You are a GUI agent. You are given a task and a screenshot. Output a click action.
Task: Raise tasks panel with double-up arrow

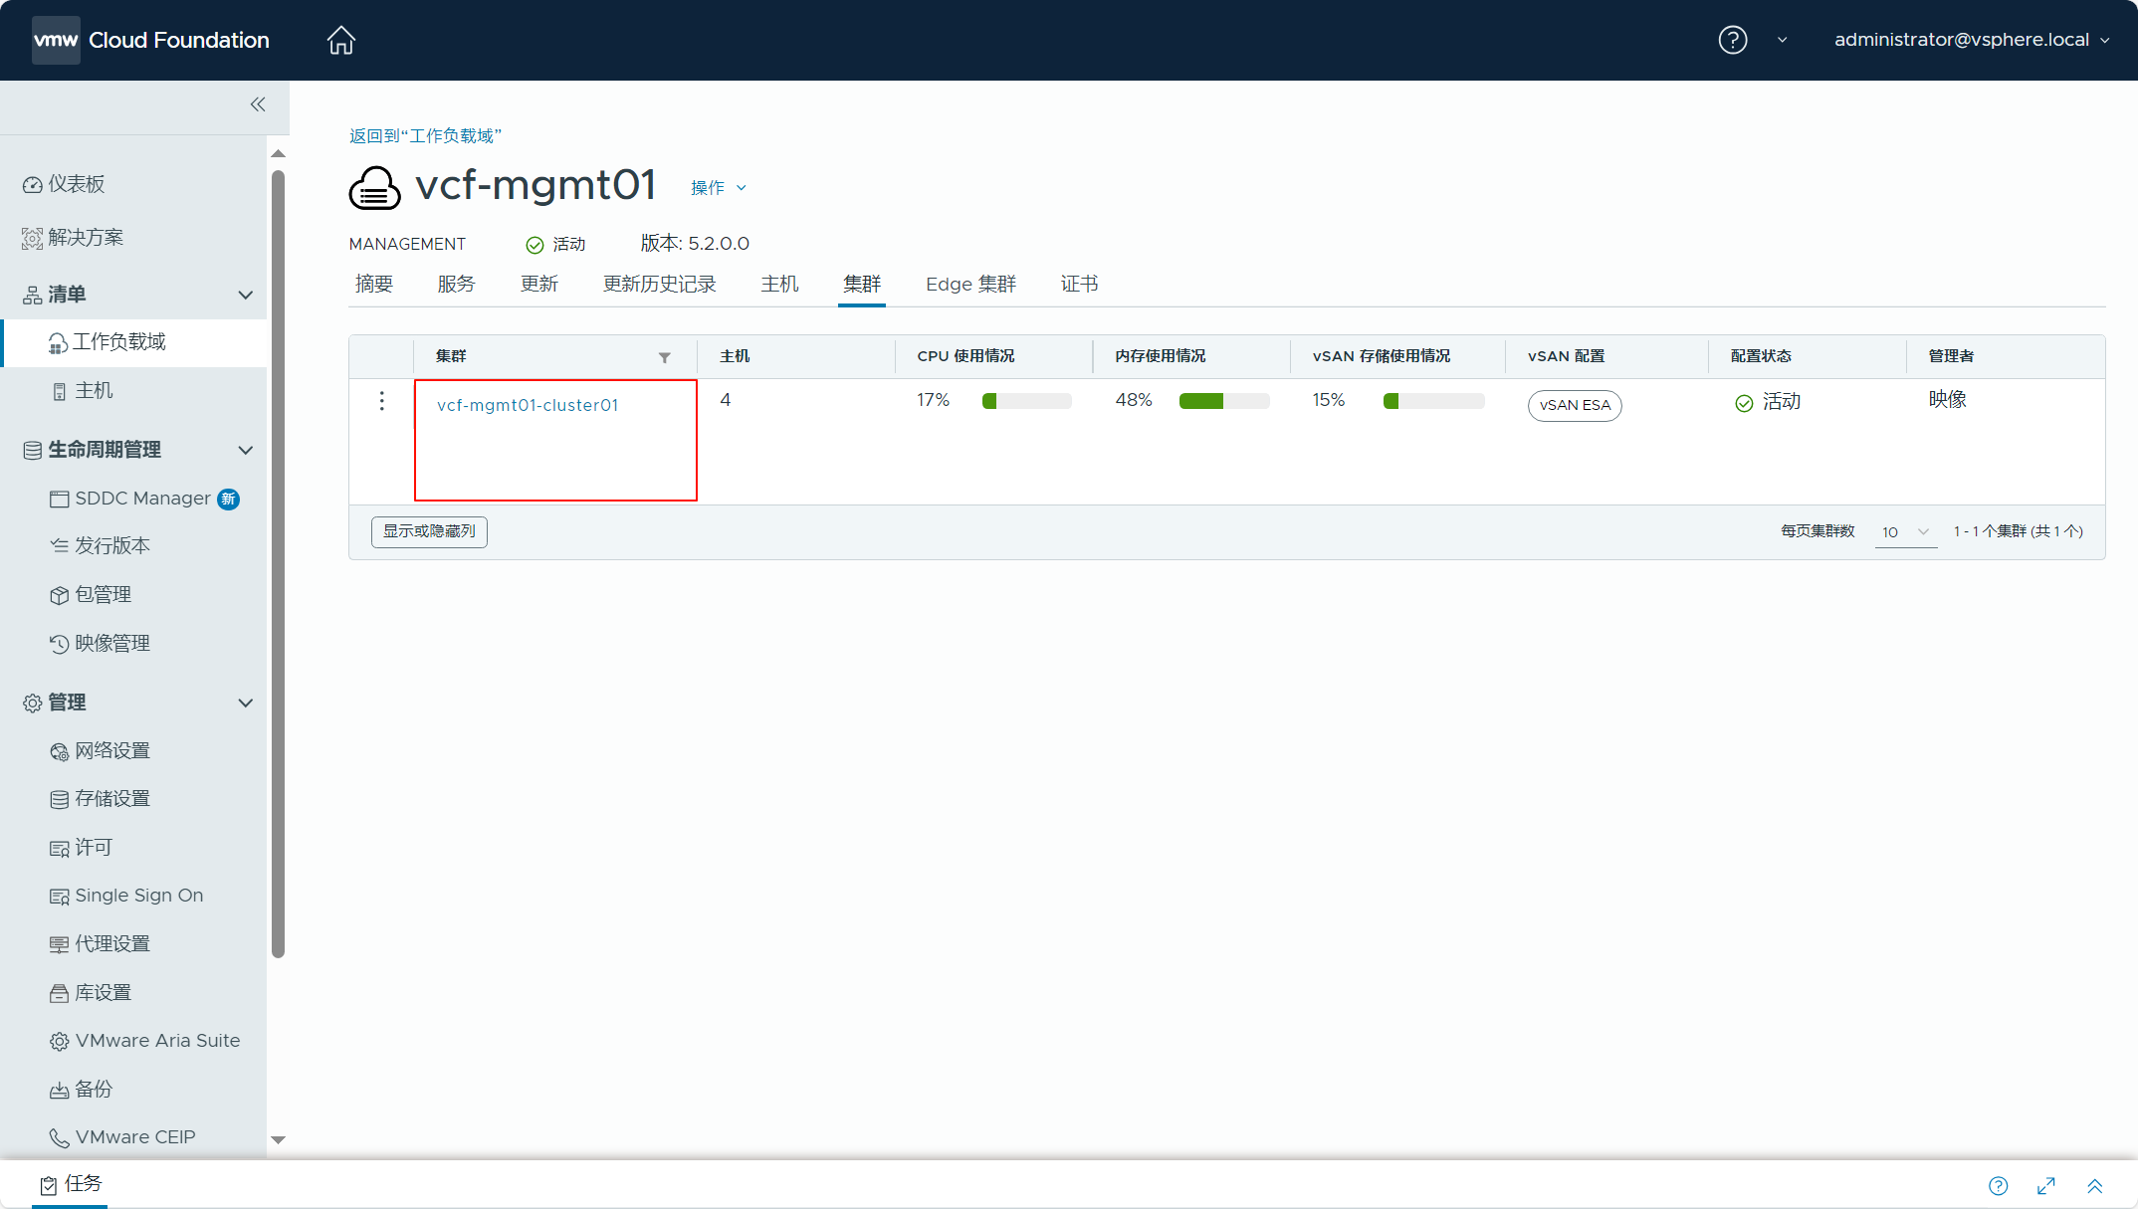pos(2094,1185)
